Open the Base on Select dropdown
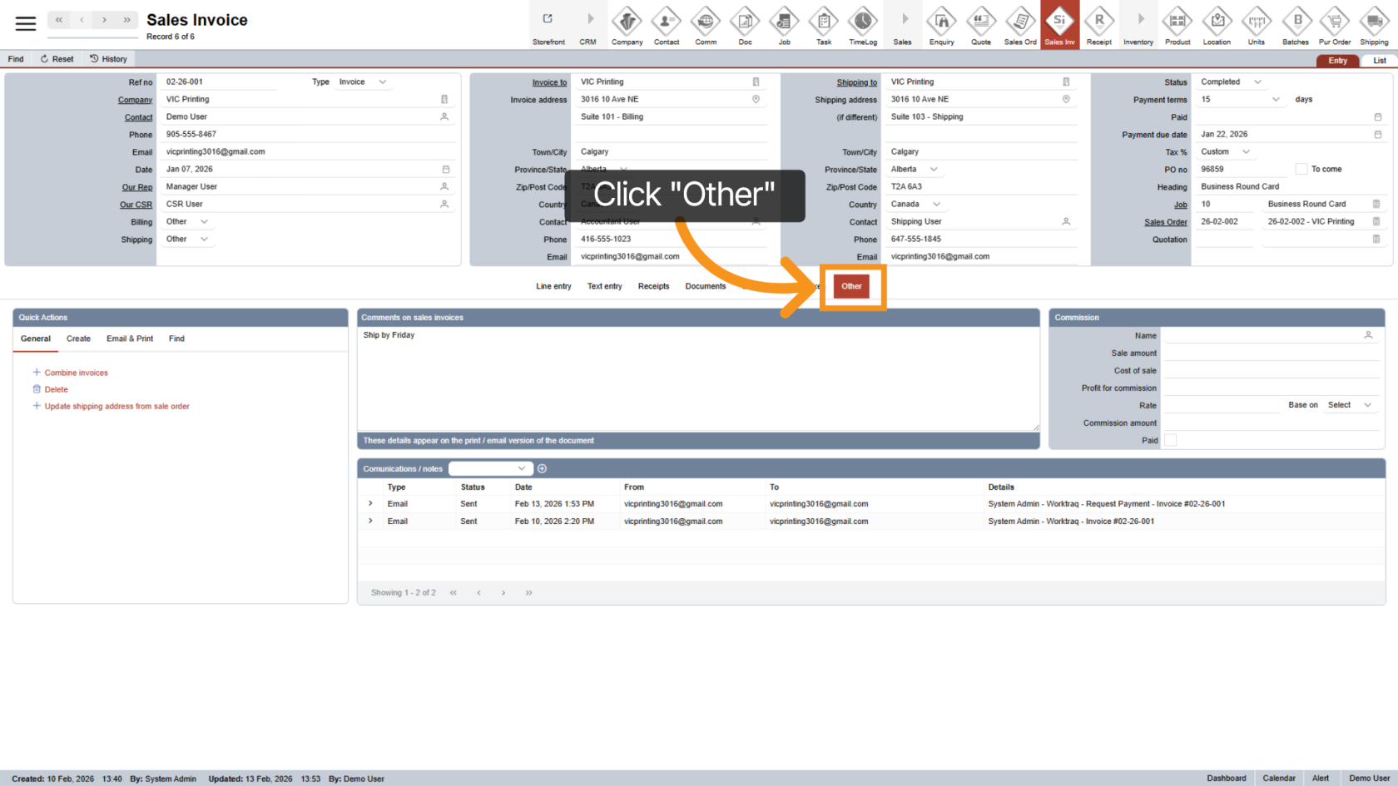Screen dimensions: 1398x786 coord(1366,405)
